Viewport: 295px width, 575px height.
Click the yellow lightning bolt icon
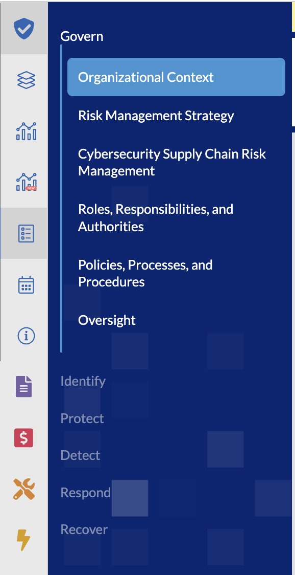tap(24, 540)
